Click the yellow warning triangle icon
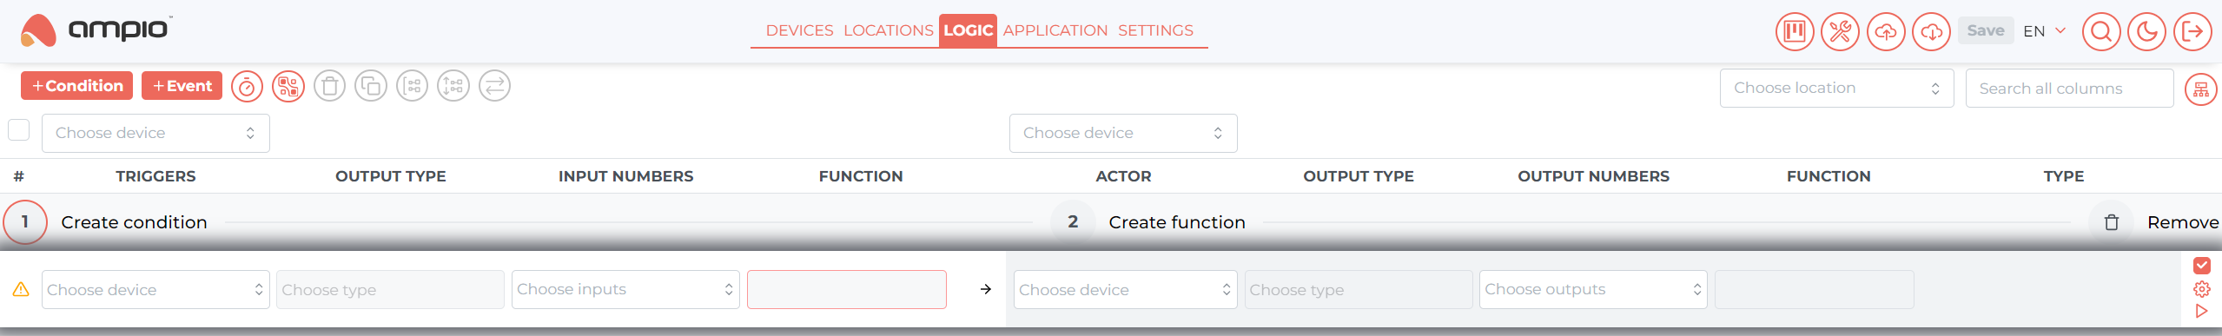The width and height of the screenshot is (2222, 336). (21, 289)
